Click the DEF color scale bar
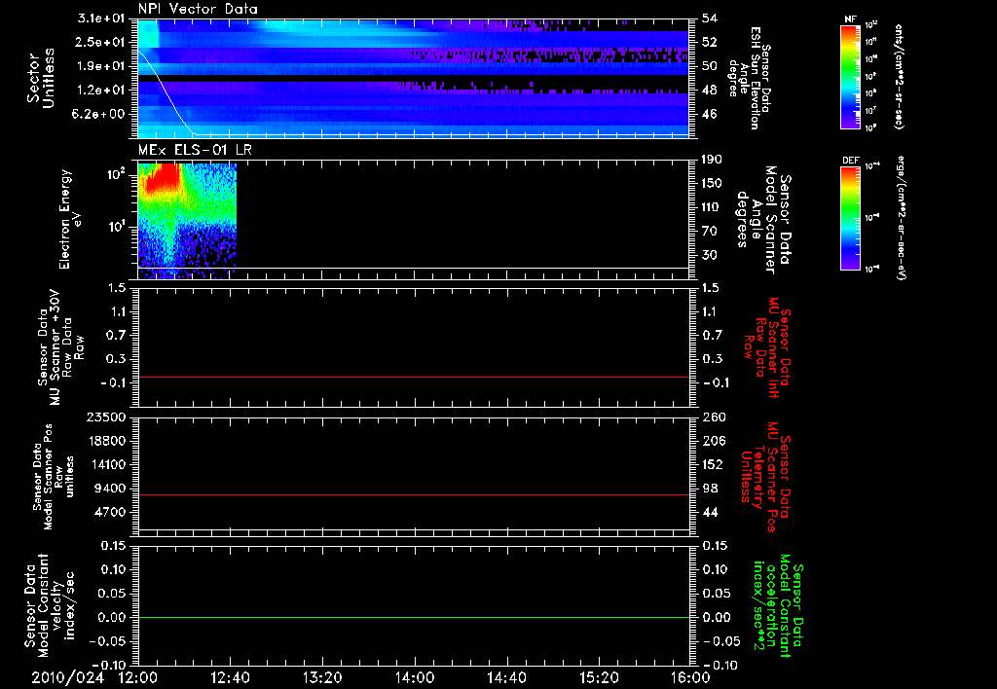 coord(851,218)
